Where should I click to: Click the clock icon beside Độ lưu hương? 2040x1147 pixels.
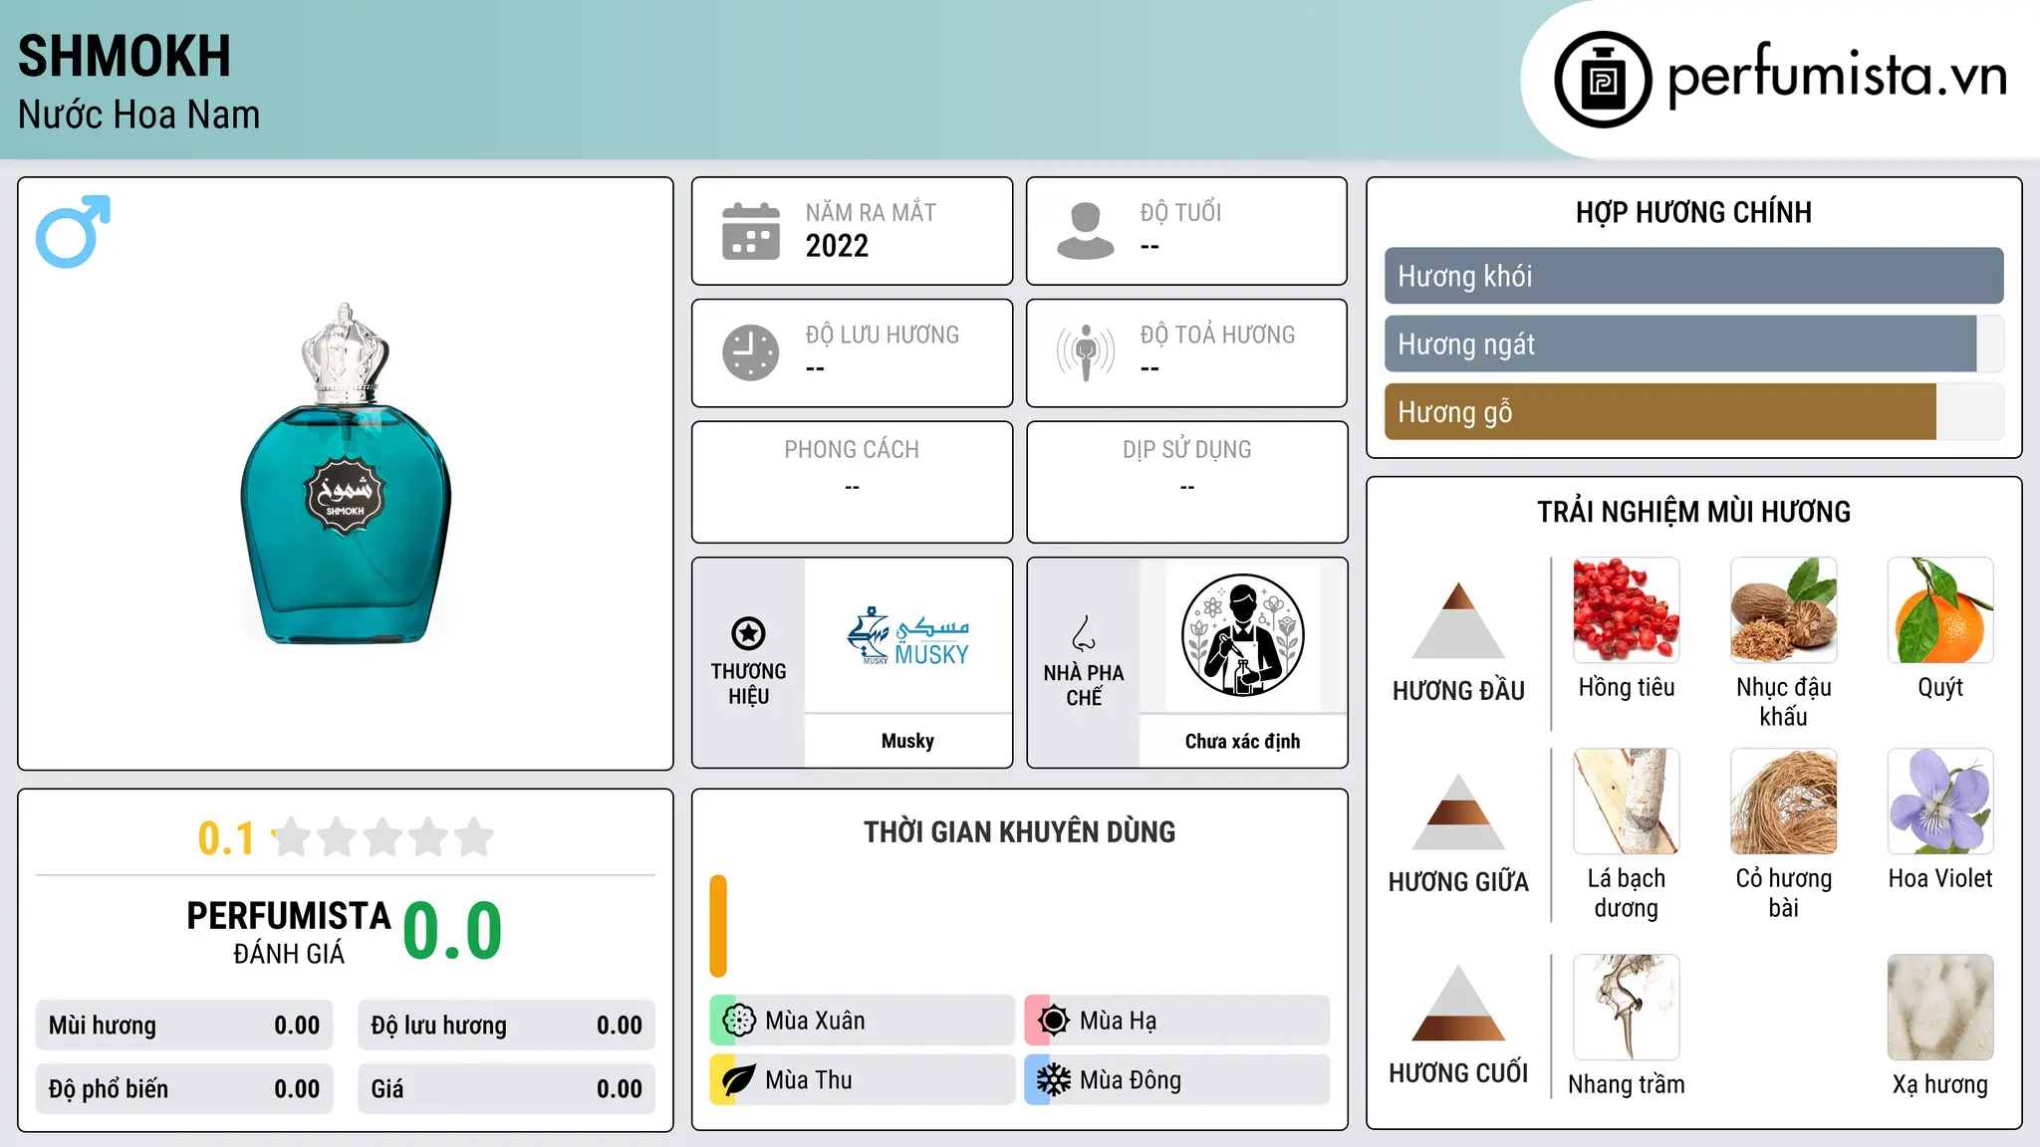(x=751, y=352)
